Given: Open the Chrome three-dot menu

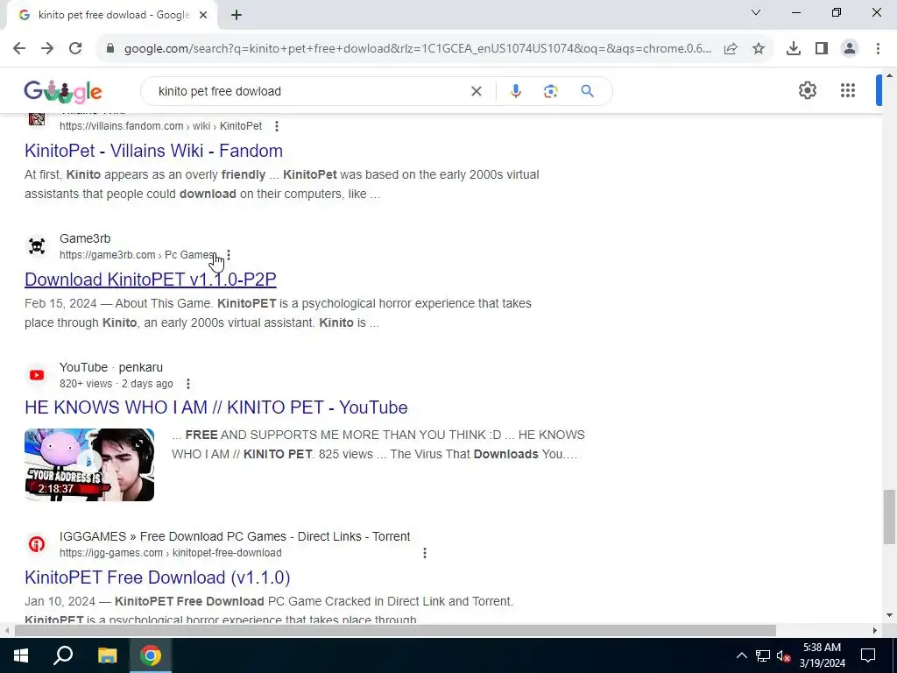Looking at the screenshot, I should (x=878, y=49).
